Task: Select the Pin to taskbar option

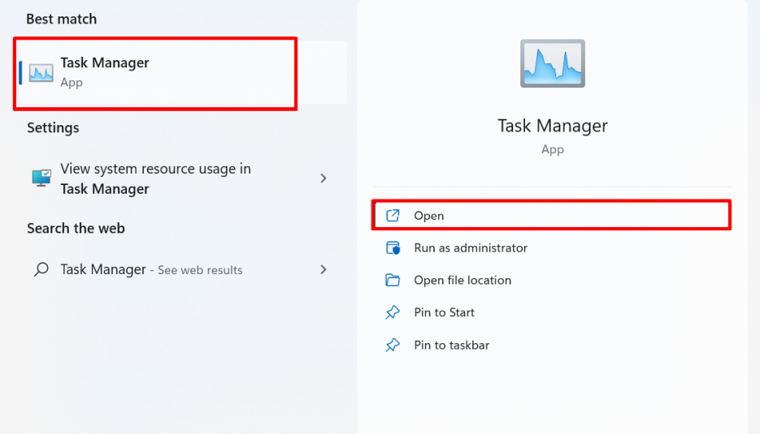Action: click(451, 345)
